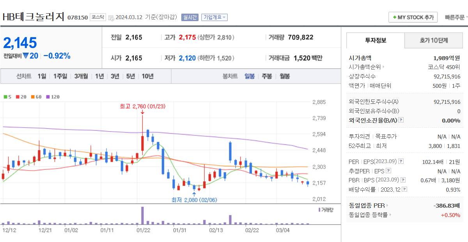This screenshot has height=242, width=468.
Task: Click the 2,885 price axis label
Action: click(319, 102)
